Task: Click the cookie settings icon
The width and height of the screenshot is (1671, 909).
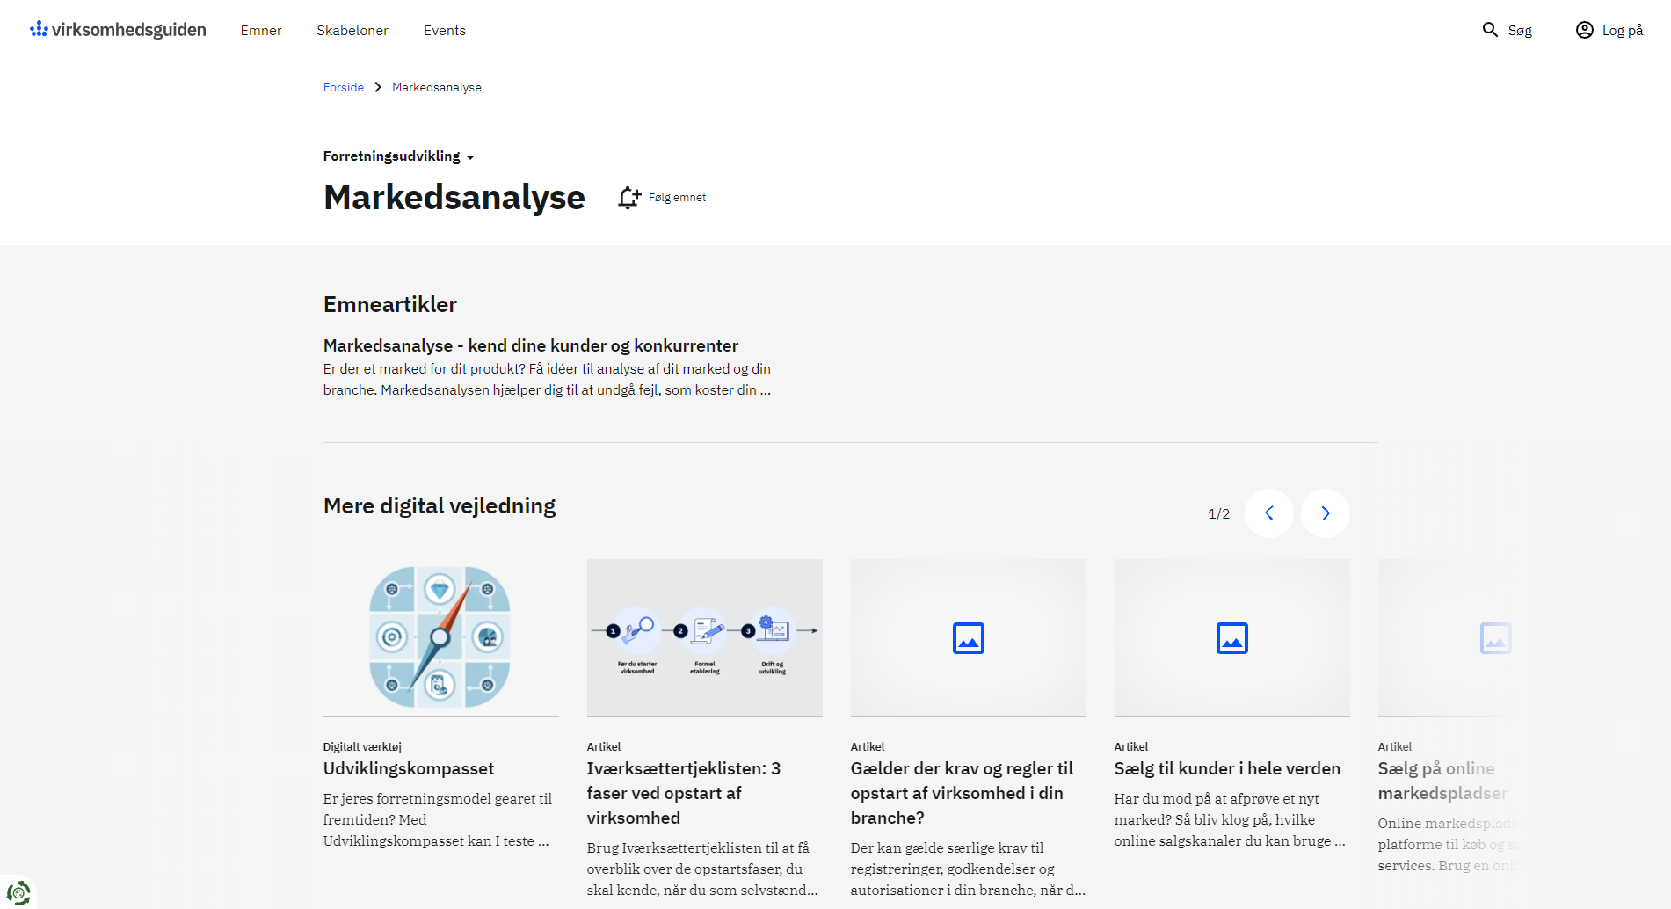Action: click(x=18, y=892)
